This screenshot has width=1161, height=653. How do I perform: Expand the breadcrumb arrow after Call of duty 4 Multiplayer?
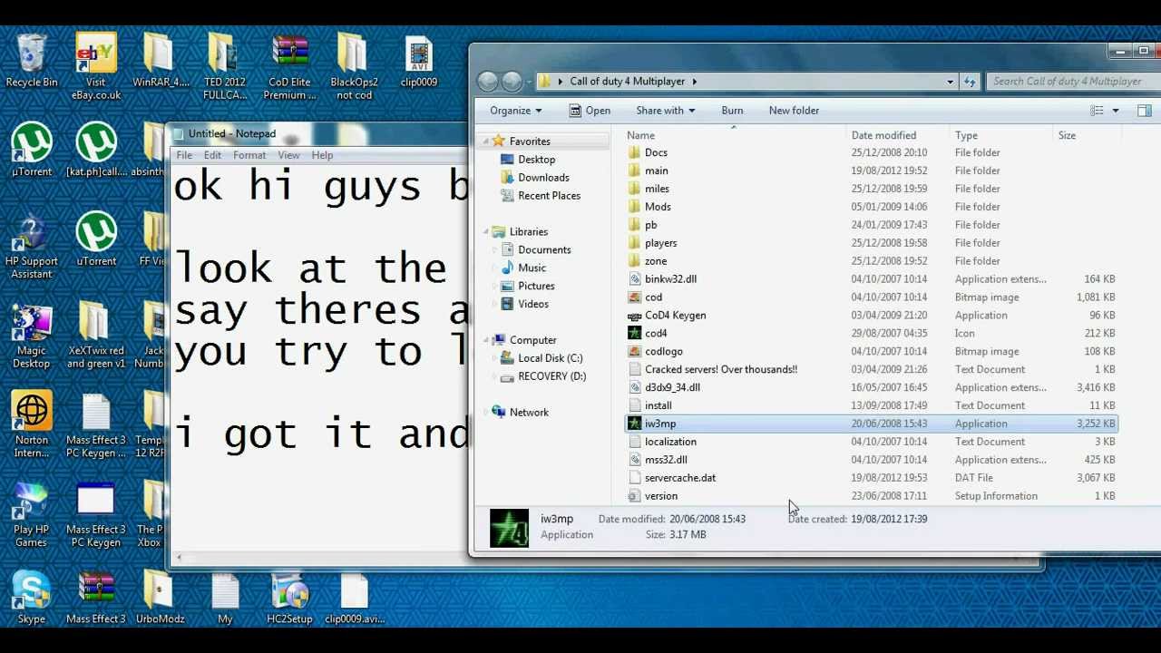695,82
